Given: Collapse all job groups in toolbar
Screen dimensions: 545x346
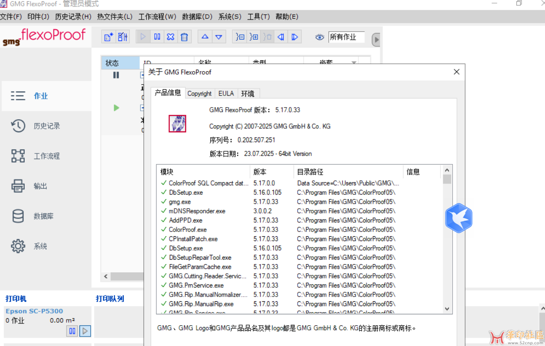Looking at the screenshot, I should coord(240,37).
